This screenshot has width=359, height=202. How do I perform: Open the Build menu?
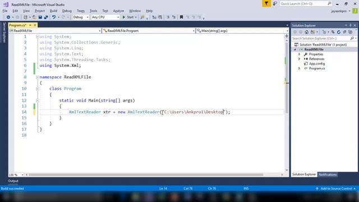point(54,11)
